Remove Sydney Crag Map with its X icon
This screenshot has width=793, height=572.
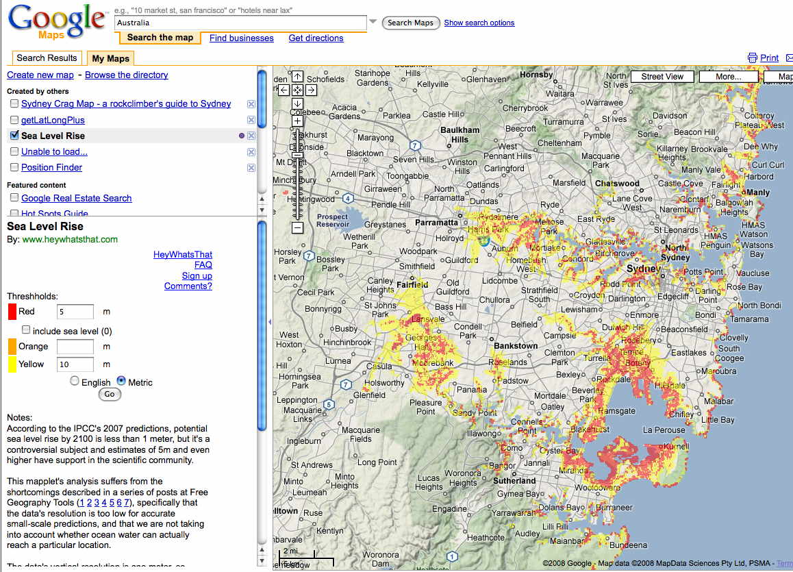point(251,104)
